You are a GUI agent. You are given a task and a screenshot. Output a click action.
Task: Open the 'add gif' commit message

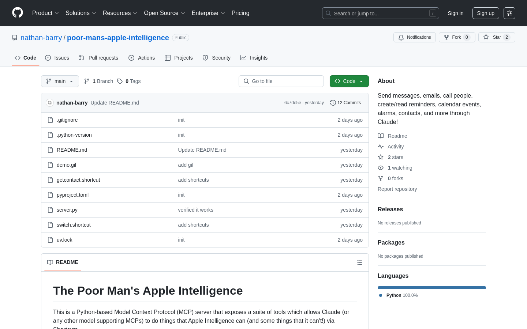coord(186,165)
